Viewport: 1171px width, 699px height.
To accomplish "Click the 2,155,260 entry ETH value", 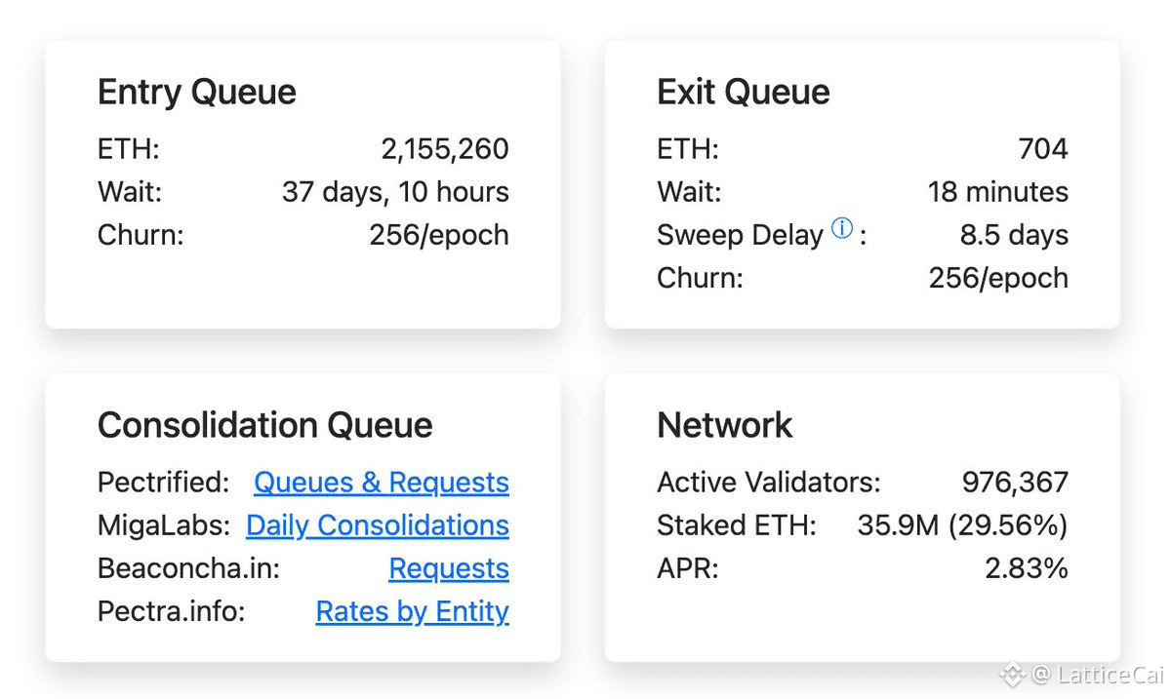I will 444,149.
